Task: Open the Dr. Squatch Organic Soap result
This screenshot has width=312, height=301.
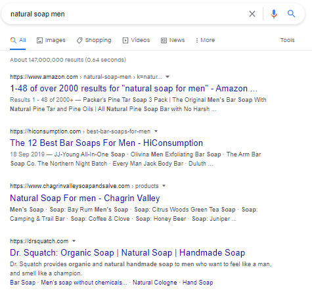Action: pyautogui.click(x=127, y=252)
